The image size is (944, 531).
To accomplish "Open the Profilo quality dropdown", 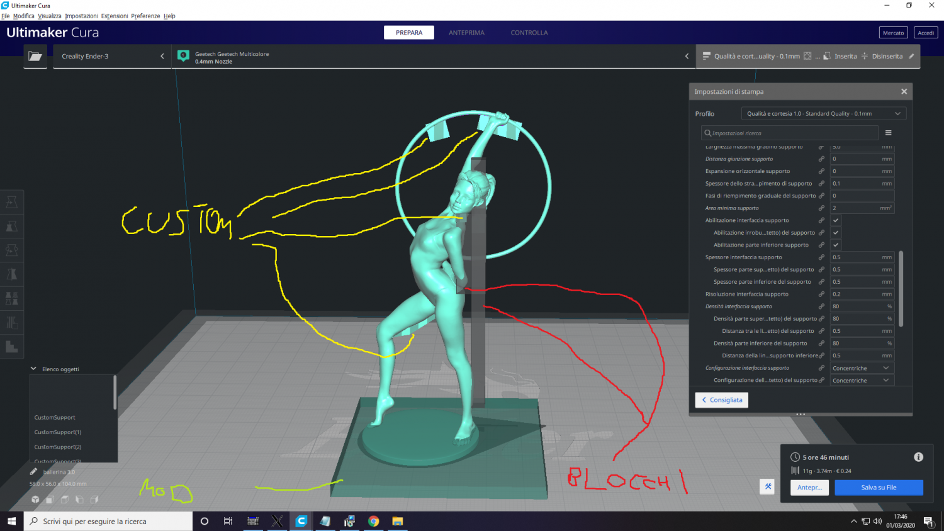I will (x=823, y=114).
